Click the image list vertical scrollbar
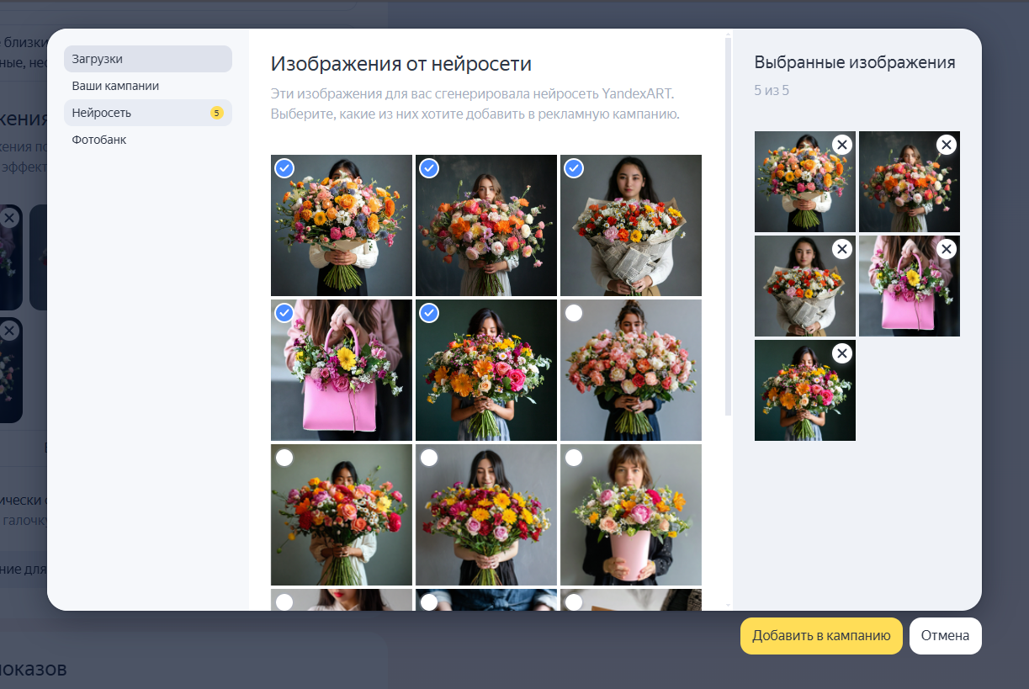 pyautogui.click(x=729, y=225)
